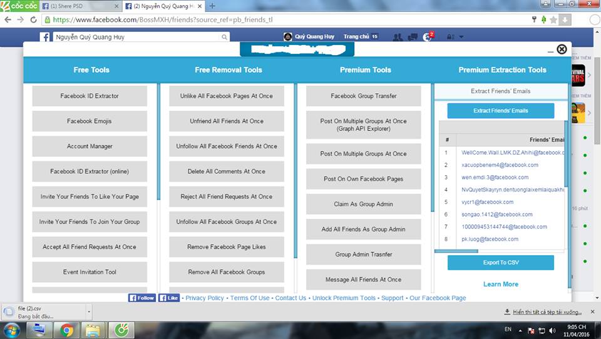The image size is (601, 339).
Task: Select Remove All Facebook Groups
Action: pyautogui.click(x=227, y=272)
